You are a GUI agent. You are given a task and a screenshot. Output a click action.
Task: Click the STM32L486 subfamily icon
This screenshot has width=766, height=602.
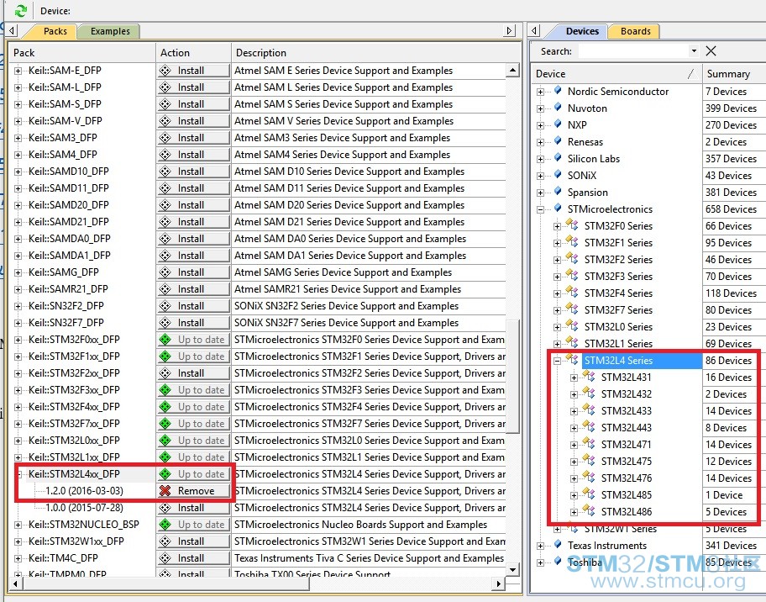tap(589, 511)
